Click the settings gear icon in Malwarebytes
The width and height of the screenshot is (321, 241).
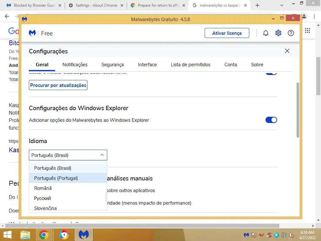(278, 33)
